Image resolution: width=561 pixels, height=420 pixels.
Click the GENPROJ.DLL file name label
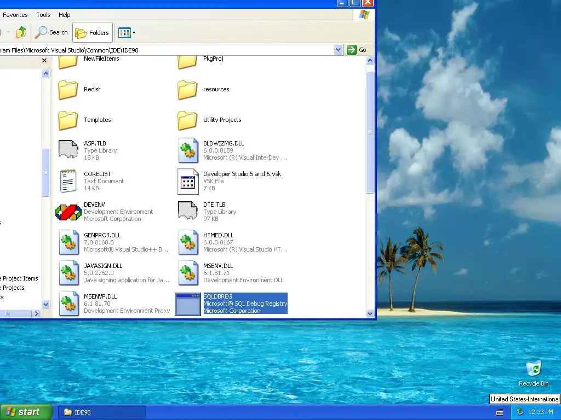tap(102, 235)
